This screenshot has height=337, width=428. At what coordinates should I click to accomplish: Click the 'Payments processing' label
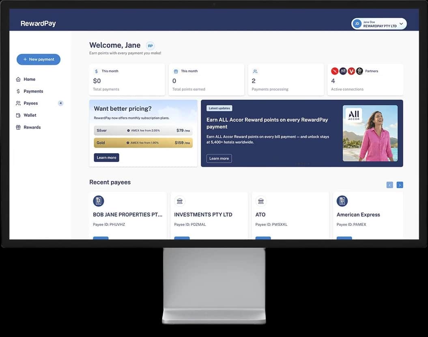pyautogui.click(x=270, y=89)
